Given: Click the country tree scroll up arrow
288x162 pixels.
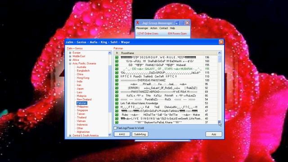Looking at the screenshot, I should (x=110, y=53).
